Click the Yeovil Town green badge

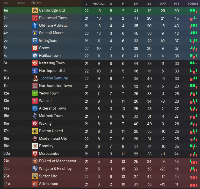35,93
